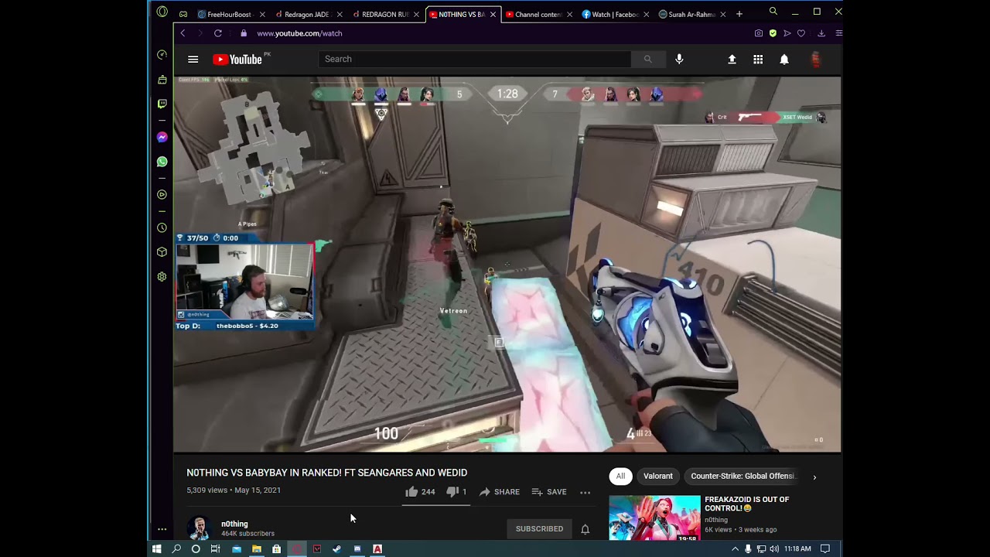Open Twitch panel in Opera sidebar

pyautogui.click(x=162, y=104)
